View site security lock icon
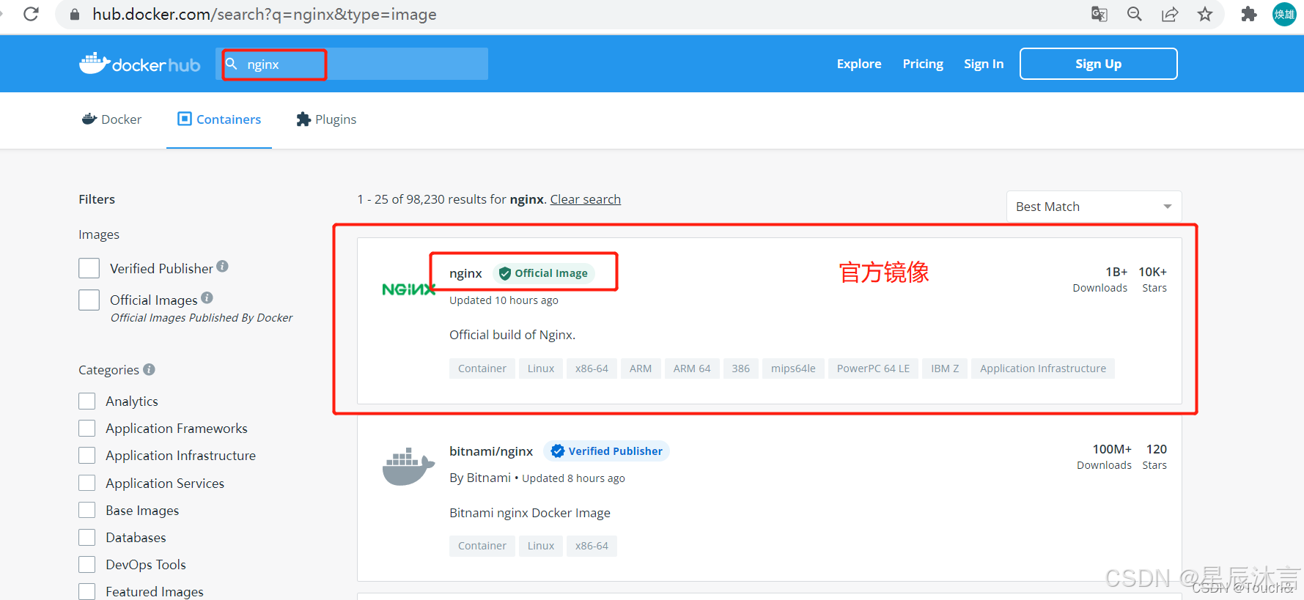 pyautogui.click(x=74, y=15)
